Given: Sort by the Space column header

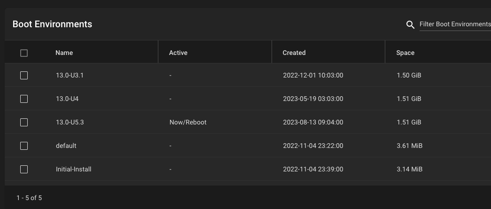Looking at the screenshot, I should 405,53.
